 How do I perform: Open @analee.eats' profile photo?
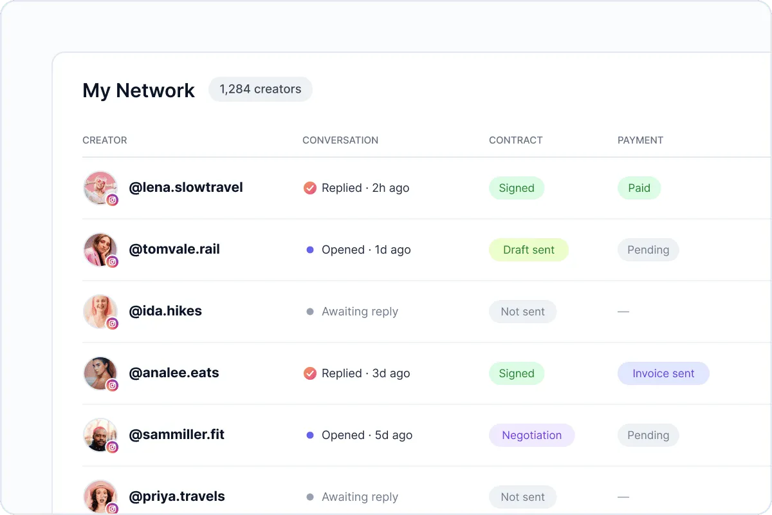click(x=100, y=373)
